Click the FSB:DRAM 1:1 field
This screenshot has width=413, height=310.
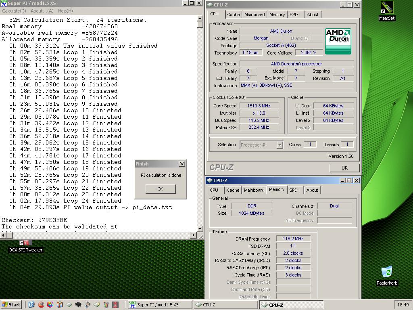(293, 246)
